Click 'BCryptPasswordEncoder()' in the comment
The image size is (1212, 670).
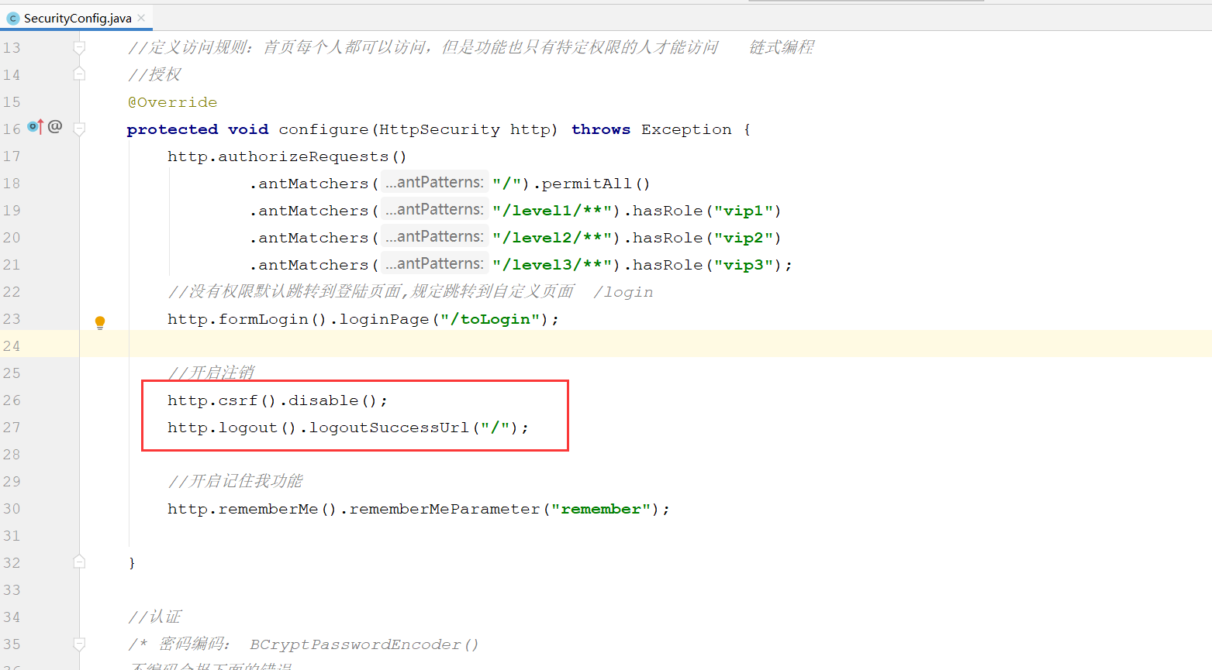pyautogui.click(x=364, y=644)
